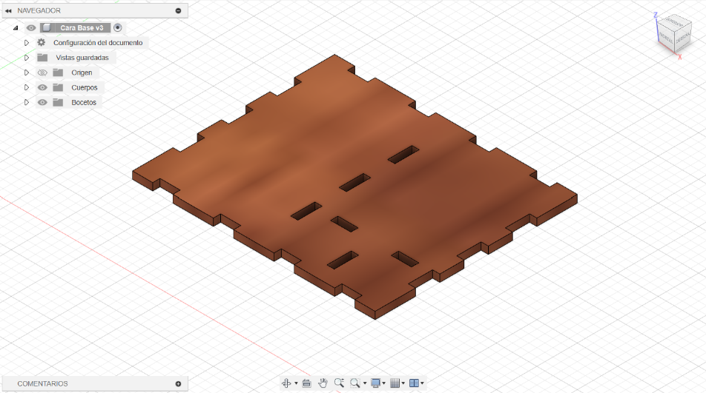Toggle visibility of Cara Base v3 component
This screenshot has height=393, width=706.
(30, 28)
